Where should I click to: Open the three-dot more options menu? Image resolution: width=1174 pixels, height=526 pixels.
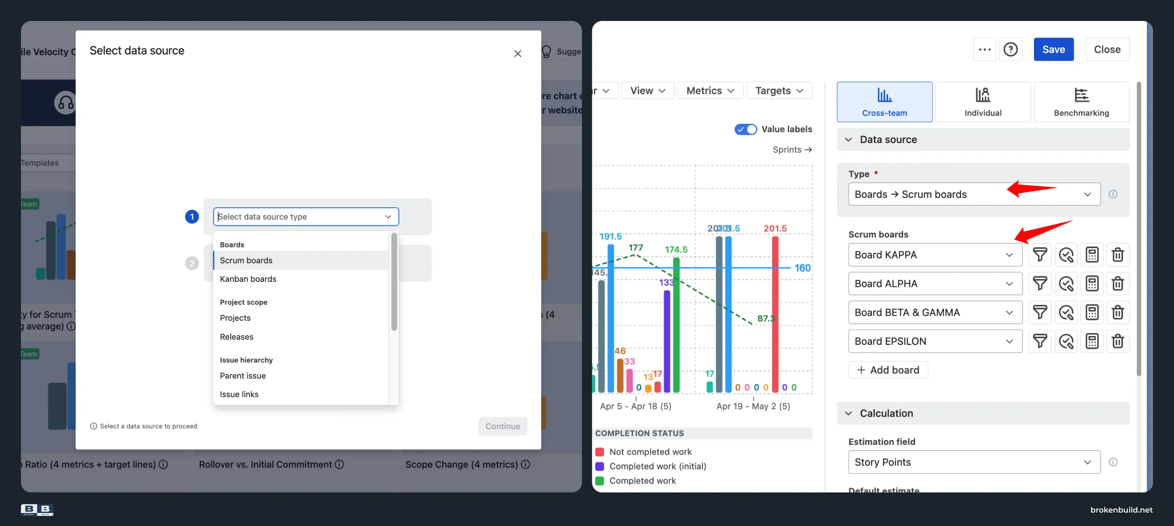[x=984, y=49]
